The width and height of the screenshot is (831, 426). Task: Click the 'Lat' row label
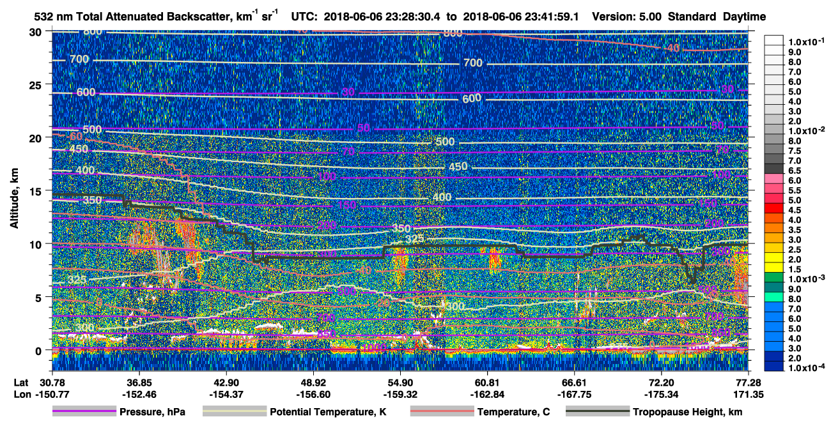click(x=22, y=382)
